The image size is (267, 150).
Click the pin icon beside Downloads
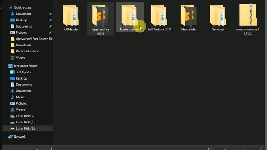50,14
